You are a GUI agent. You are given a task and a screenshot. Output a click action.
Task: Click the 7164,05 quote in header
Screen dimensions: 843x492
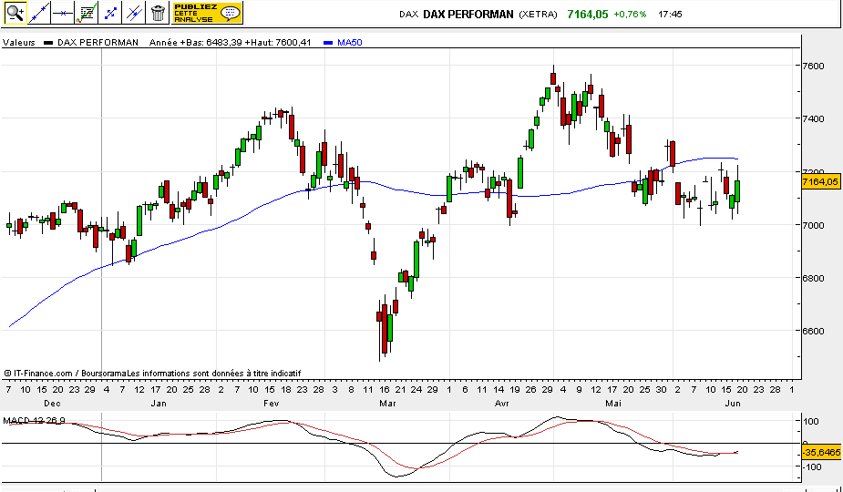588,14
